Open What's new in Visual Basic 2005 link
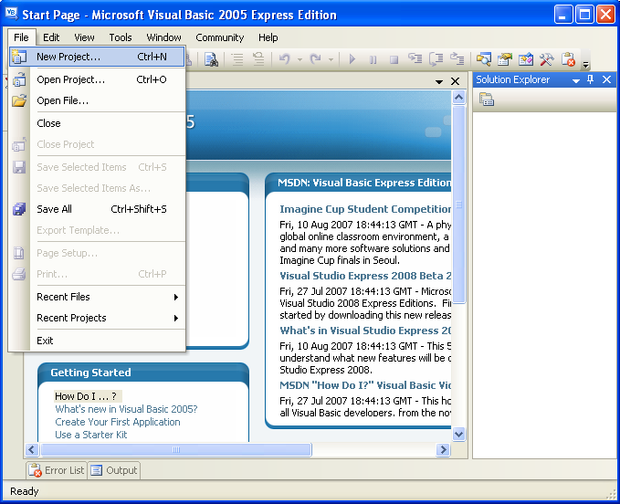The width and height of the screenshot is (620, 504). tap(126, 409)
